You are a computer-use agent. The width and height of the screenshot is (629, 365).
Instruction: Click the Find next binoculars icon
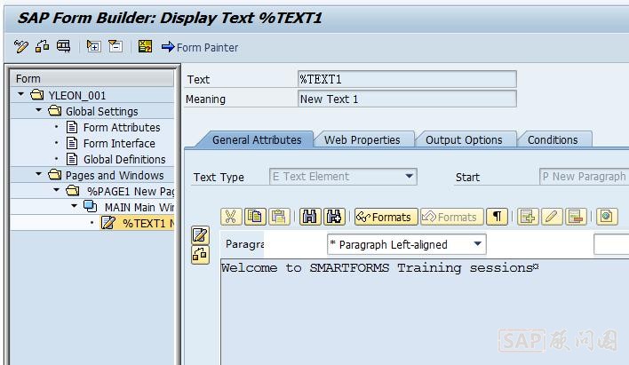[334, 217]
